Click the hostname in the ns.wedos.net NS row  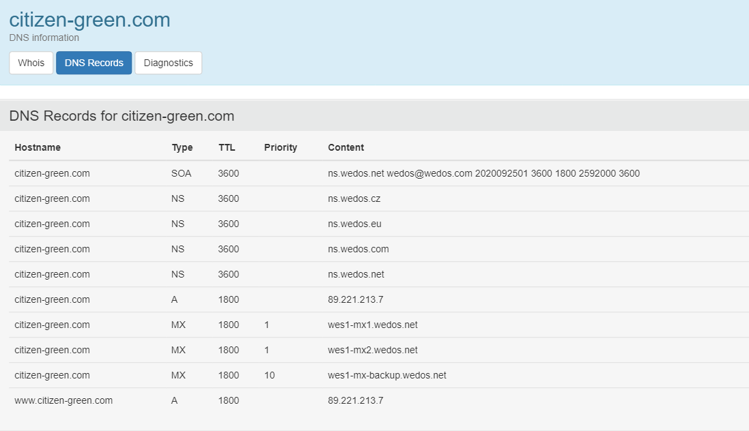[52, 274]
